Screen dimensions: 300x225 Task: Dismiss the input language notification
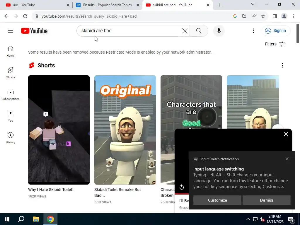(x=267, y=200)
